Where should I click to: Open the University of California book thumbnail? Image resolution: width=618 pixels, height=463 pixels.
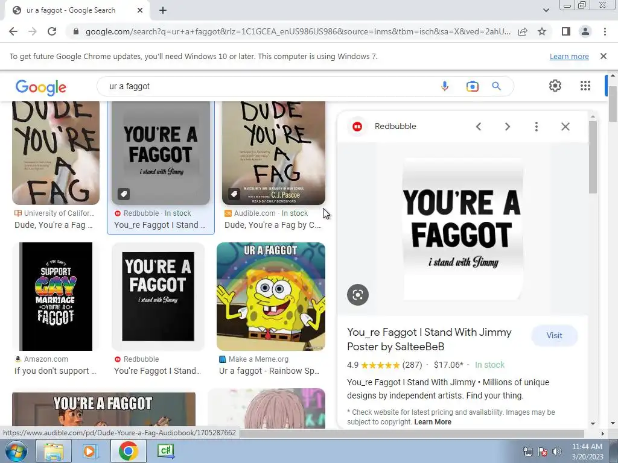(56, 153)
